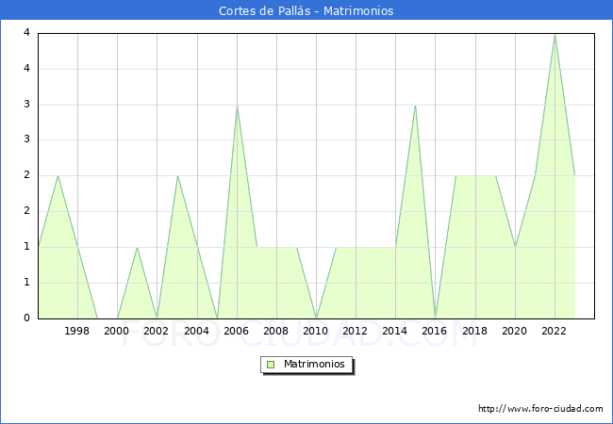The width and height of the screenshot is (613, 424).
Task: Select the 1998 x-axis label
Action: [x=76, y=331]
